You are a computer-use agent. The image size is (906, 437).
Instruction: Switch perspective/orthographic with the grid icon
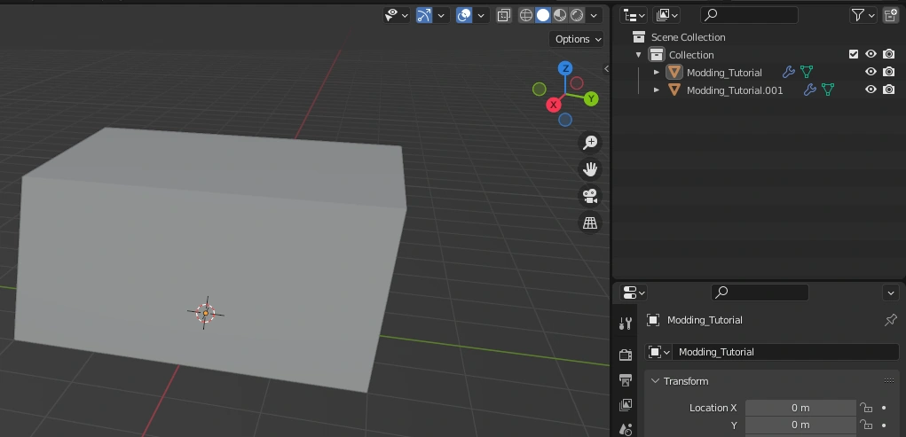[590, 223]
